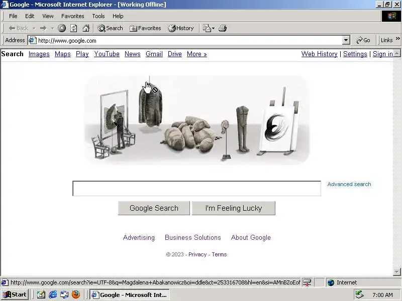402x301 pixels.
Task: Open the Advanced search link
Action: [349, 184]
